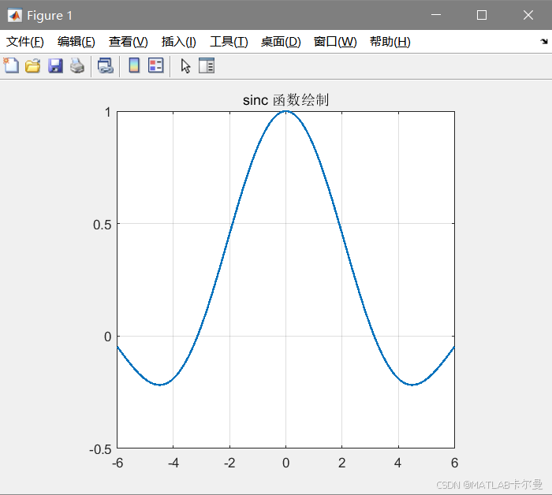Click the Print Figure icon
Viewport: 552px width, 495px height.
tap(77, 65)
